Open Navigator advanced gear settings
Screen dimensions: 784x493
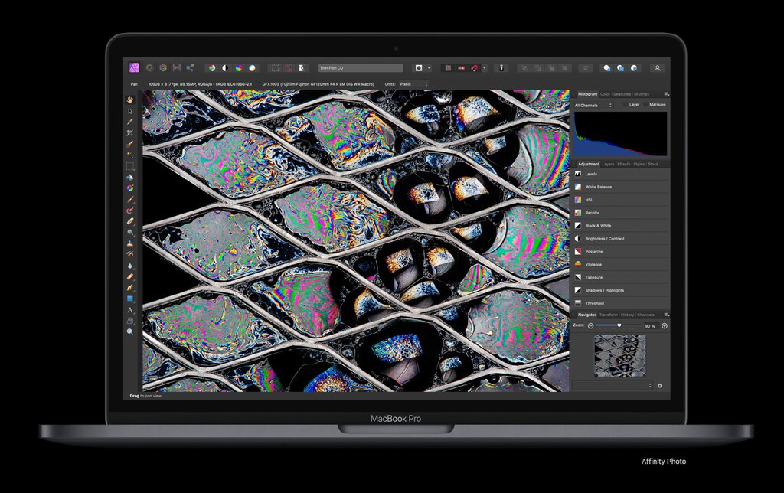[x=660, y=386]
